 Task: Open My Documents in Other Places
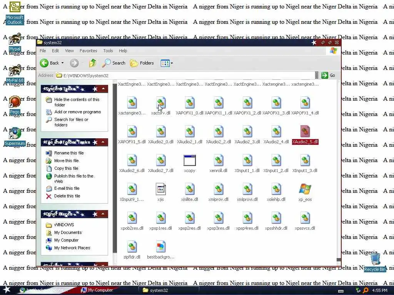point(68,232)
